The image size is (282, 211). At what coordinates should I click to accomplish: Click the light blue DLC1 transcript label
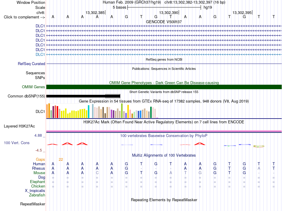pyautogui.click(x=40, y=55)
